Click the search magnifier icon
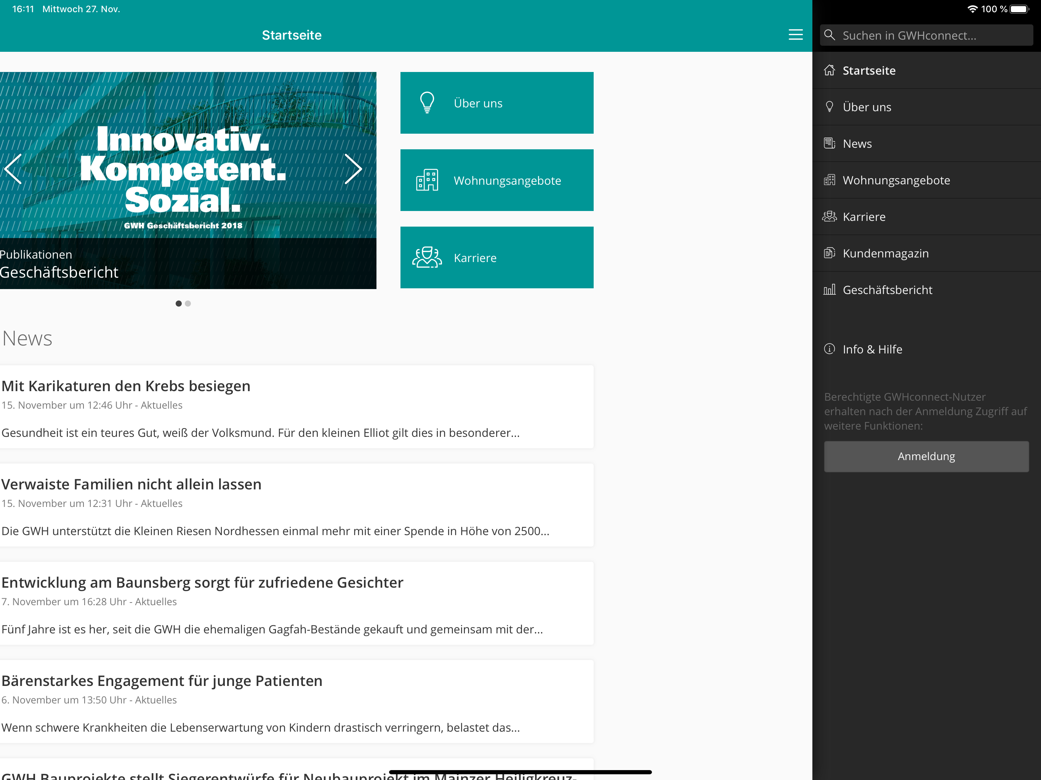The width and height of the screenshot is (1041, 780). 830,35
